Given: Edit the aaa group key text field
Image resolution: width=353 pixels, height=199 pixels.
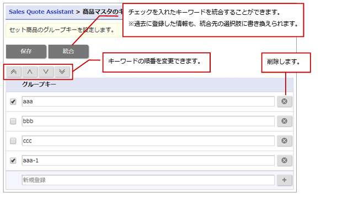Looking at the screenshot, I should click(x=148, y=101).
